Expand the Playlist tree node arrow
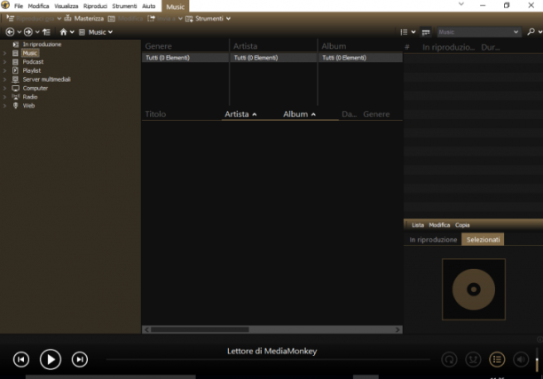Image resolution: width=543 pixels, height=379 pixels. click(4, 70)
